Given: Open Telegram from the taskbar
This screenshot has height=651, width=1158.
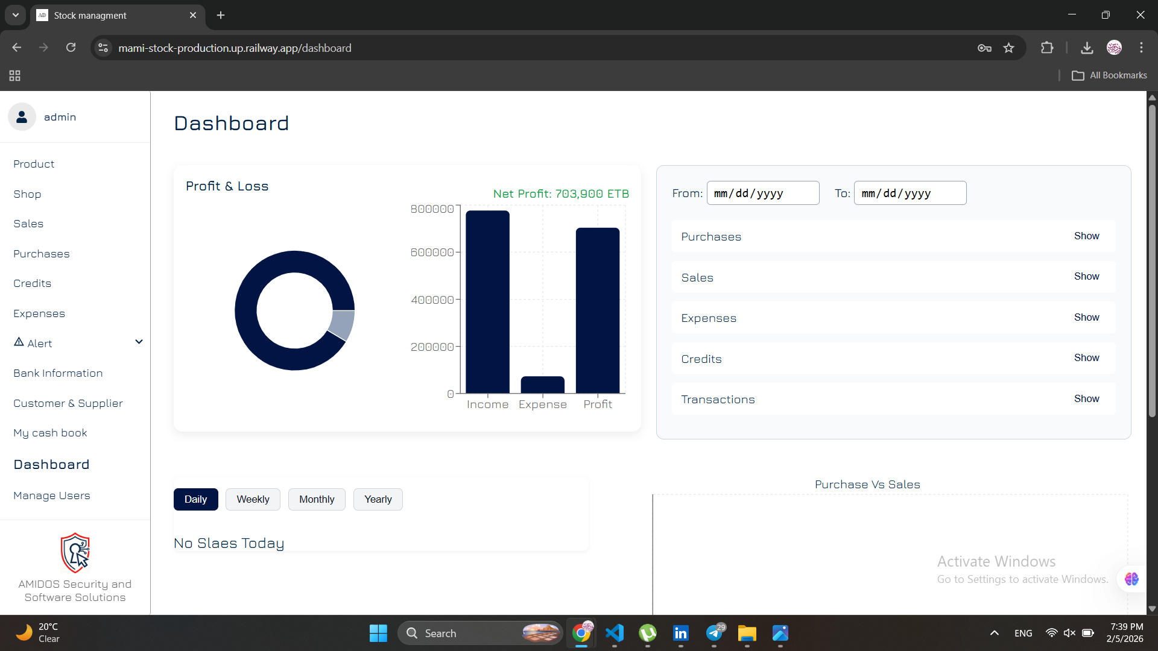Looking at the screenshot, I should [715, 633].
